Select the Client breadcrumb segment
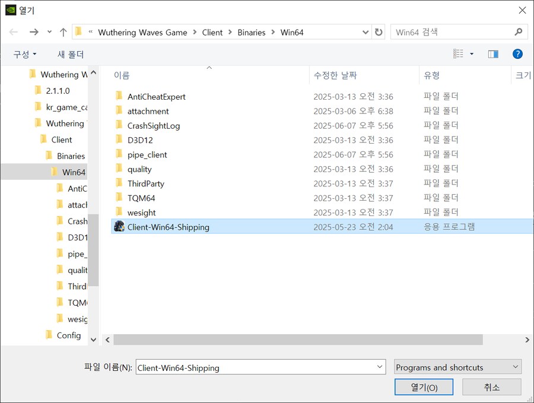Viewport: 534px width, 403px height. point(212,33)
